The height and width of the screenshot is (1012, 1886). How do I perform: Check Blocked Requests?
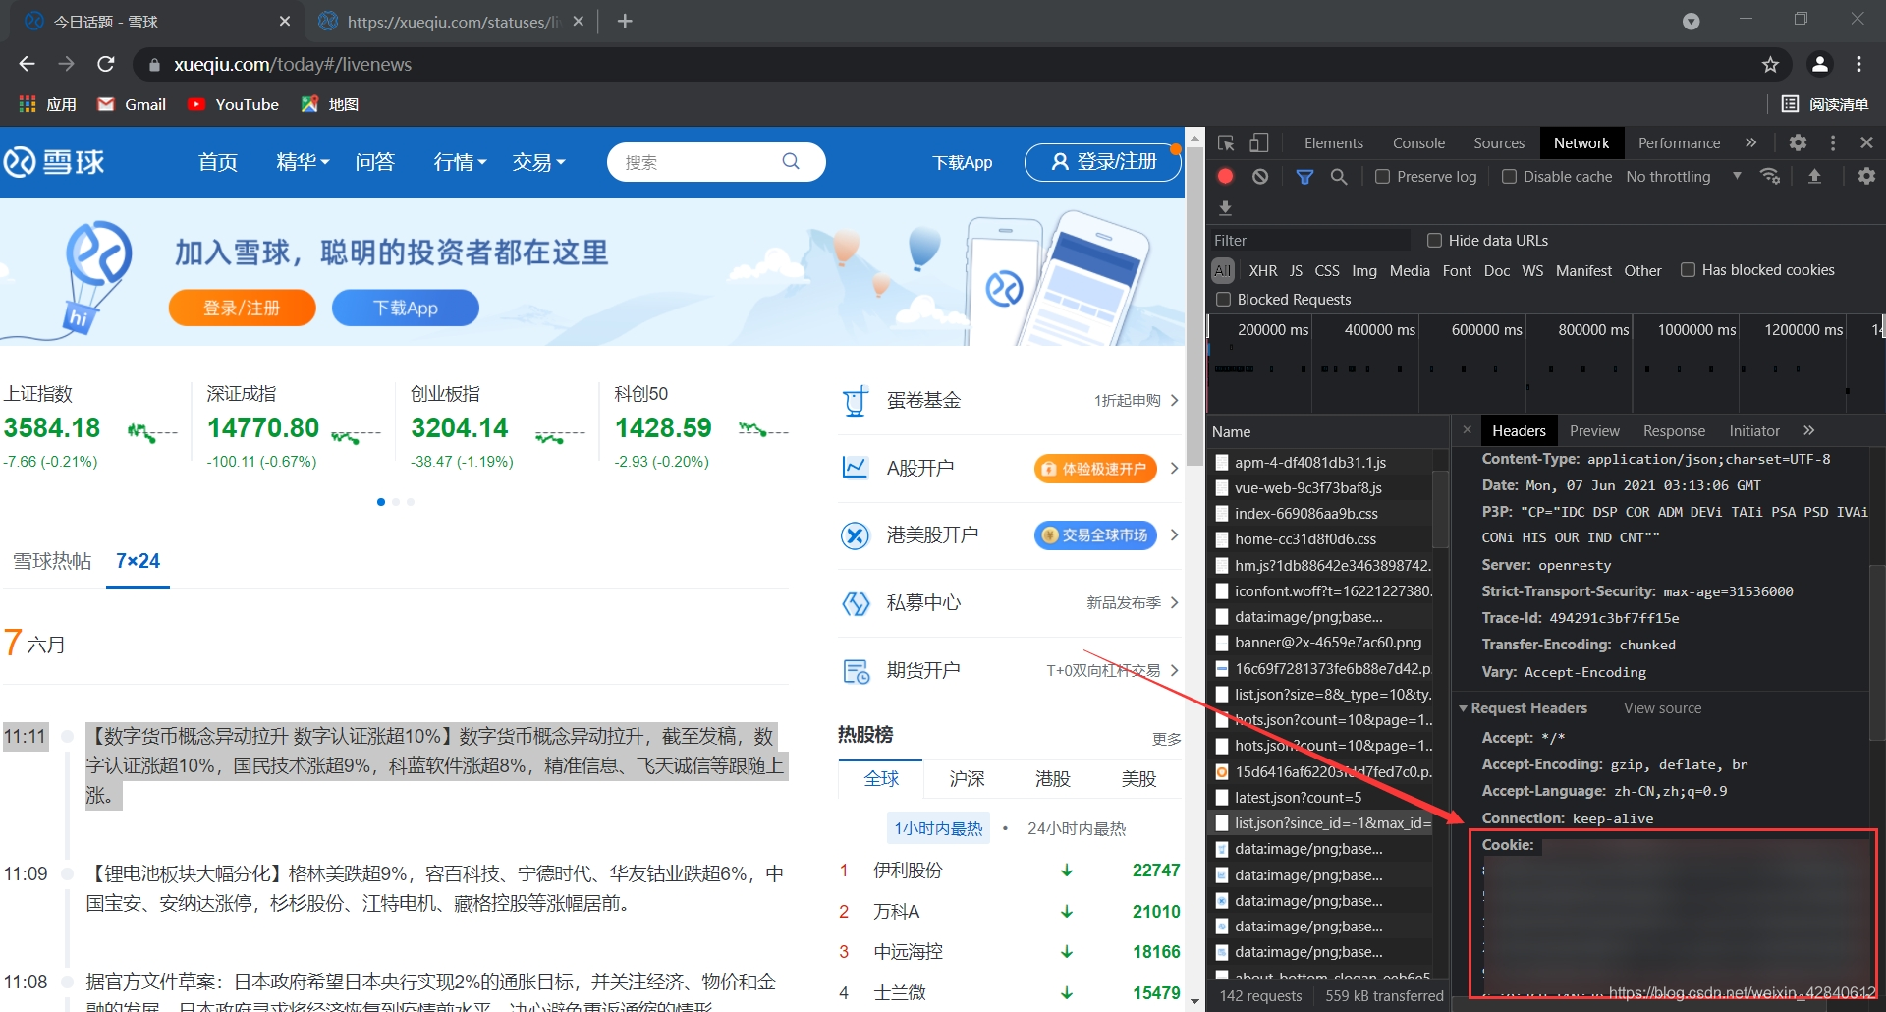[1223, 300]
